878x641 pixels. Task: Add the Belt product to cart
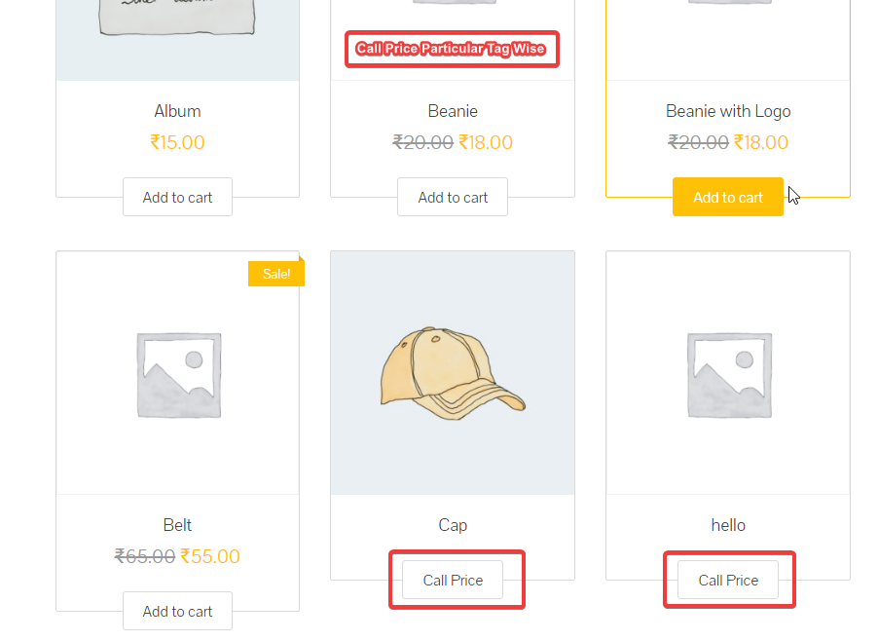(x=177, y=611)
